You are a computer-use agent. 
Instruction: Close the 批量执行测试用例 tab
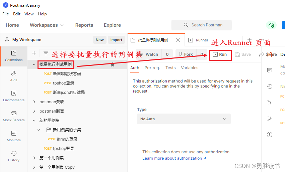(x=178, y=40)
